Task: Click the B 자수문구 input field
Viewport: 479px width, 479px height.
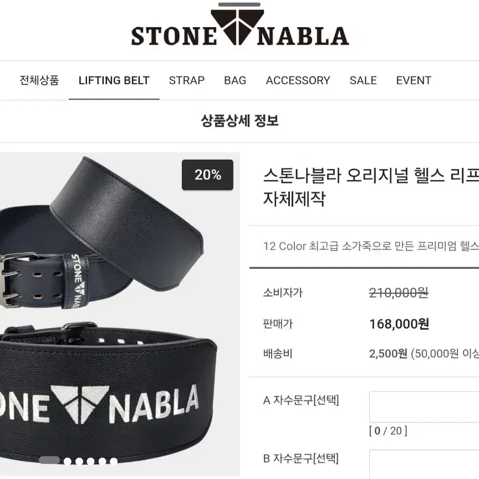Action: click(x=424, y=465)
